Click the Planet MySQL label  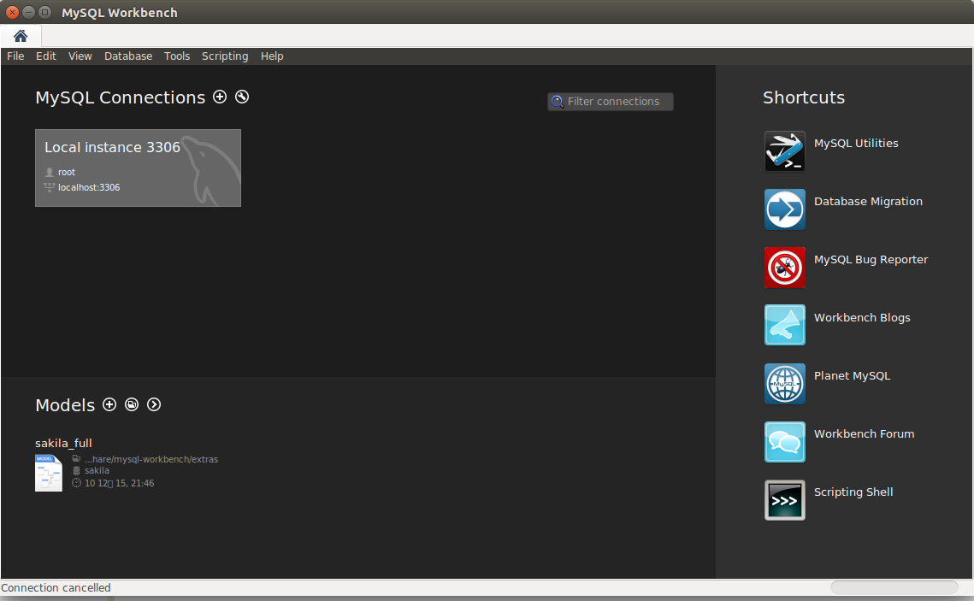coord(853,375)
